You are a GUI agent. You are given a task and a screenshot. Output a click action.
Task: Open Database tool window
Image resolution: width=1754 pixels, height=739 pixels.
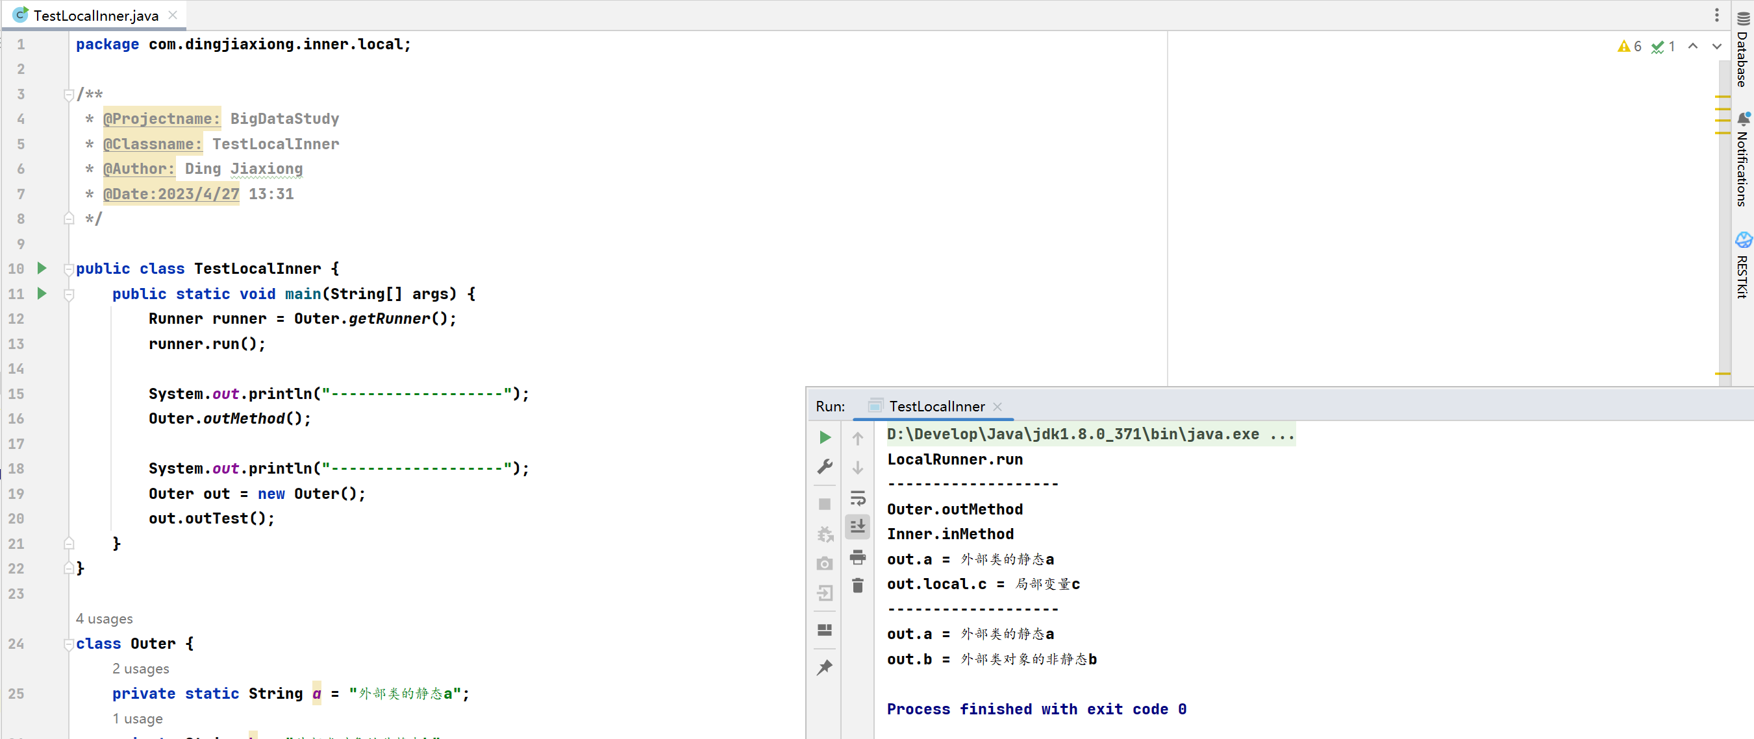pyautogui.click(x=1744, y=51)
